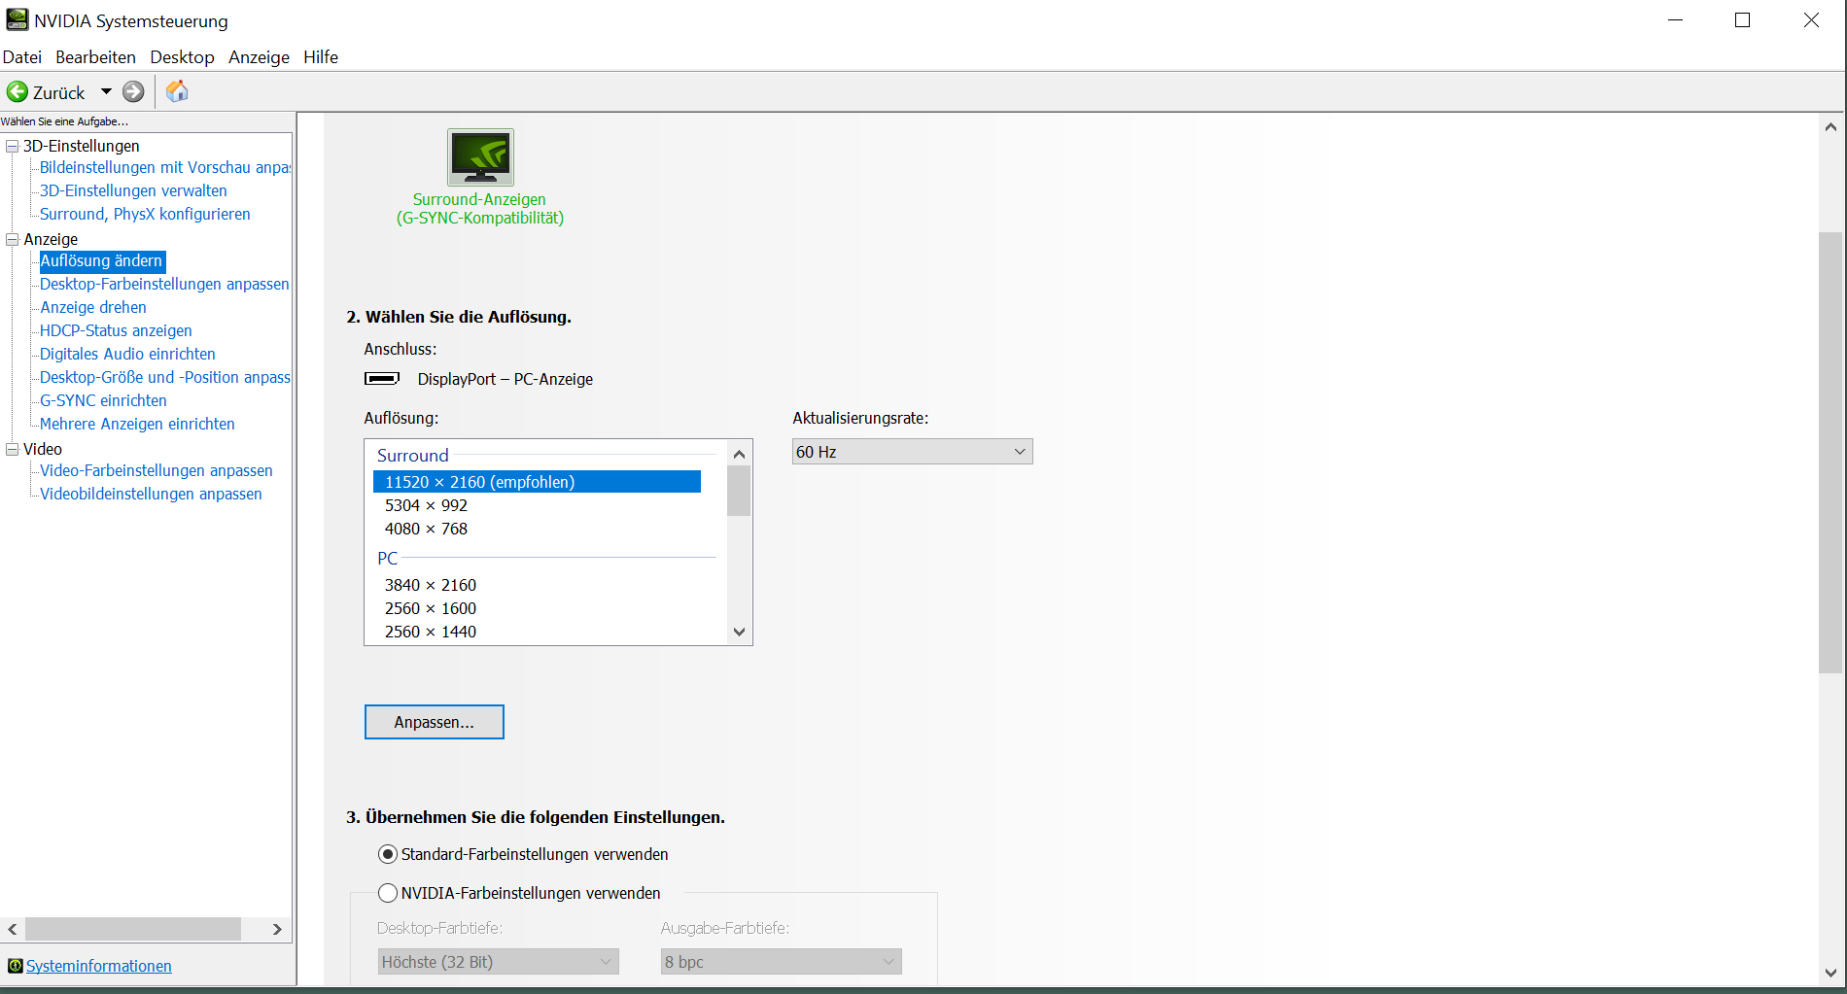Open the back history dropdown arrow
The width and height of the screenshot is (1847, 994).
(106, 92)
